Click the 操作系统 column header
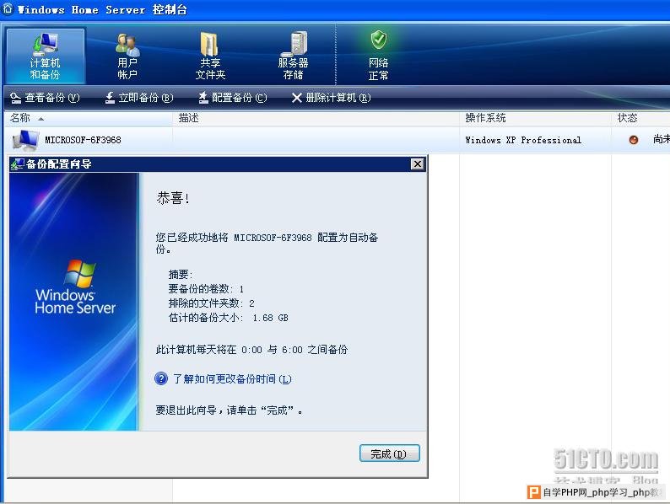 tap(535, 118)
